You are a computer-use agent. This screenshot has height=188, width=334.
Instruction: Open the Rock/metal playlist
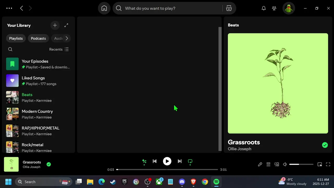(x=38, y=146)
